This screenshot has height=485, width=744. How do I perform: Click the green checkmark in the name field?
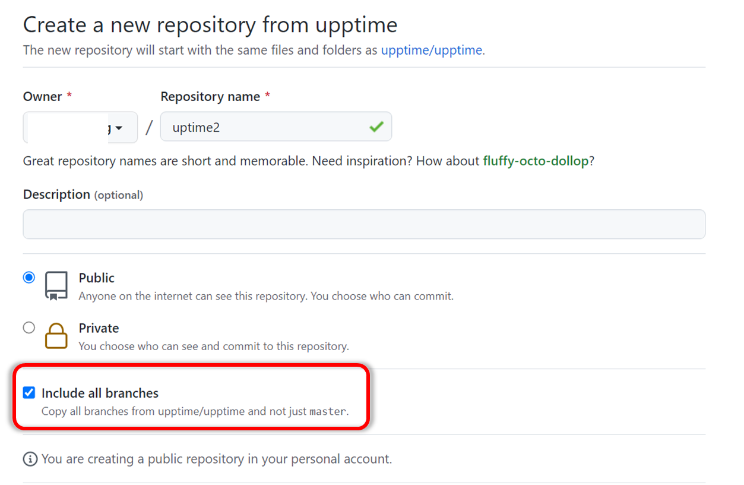[376, 127]
